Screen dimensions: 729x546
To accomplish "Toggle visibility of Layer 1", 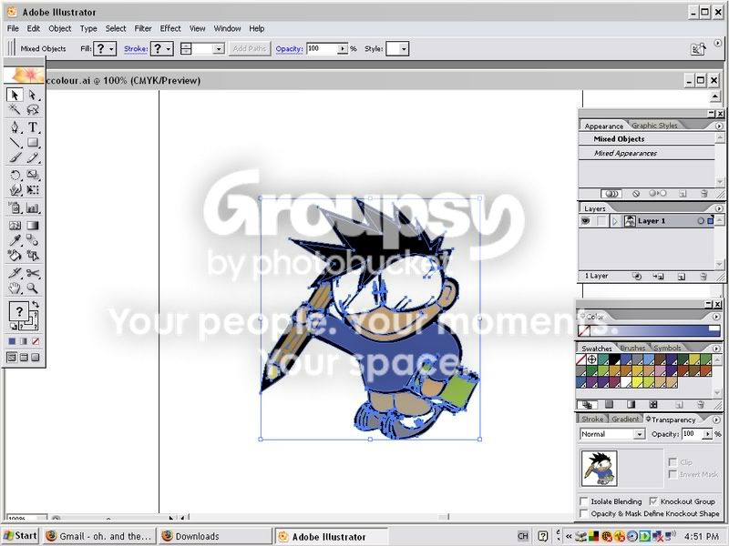I will point(585,221).
